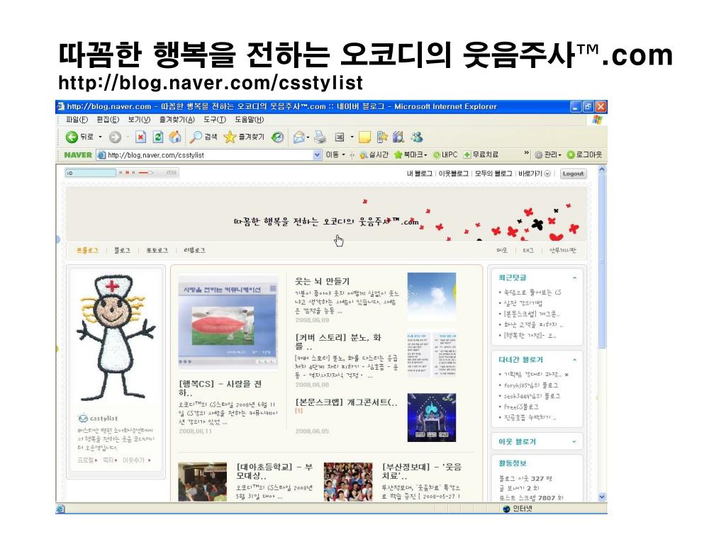Open the 안부게시판 link
The height and width of the screenshot is (544, 726).
click(x=562, y=250)
